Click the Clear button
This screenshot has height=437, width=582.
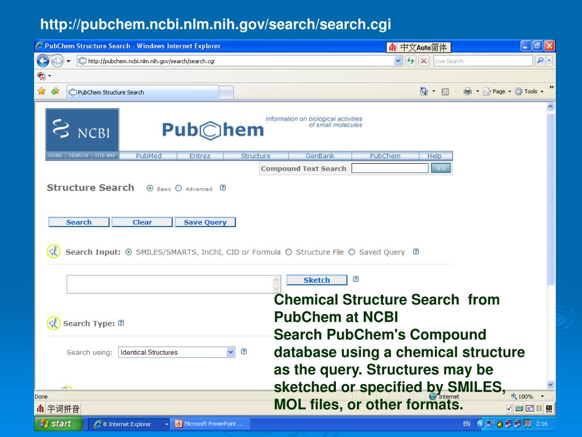point(142,222)
